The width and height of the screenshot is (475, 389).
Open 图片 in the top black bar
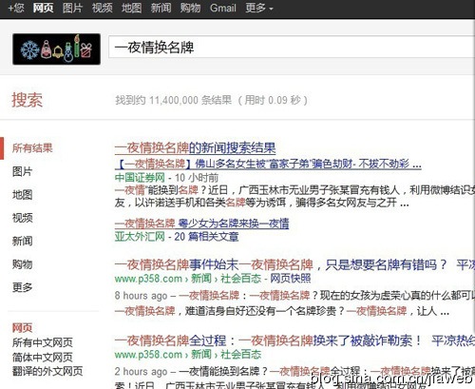coord(72,8)
